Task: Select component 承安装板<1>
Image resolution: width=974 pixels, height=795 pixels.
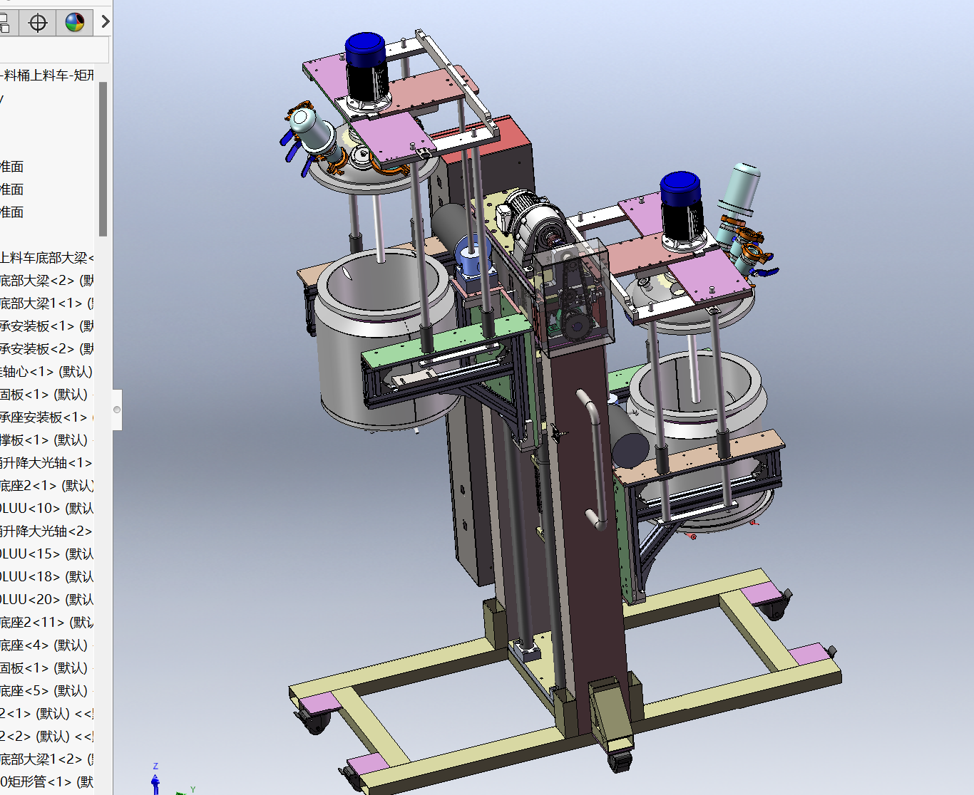Action: click(x=47, y=326)
